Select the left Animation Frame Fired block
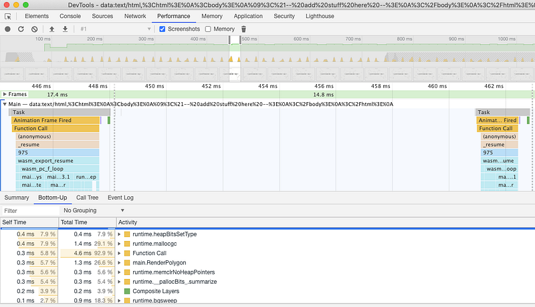This screenshot has height=307, width=535. 56,121
